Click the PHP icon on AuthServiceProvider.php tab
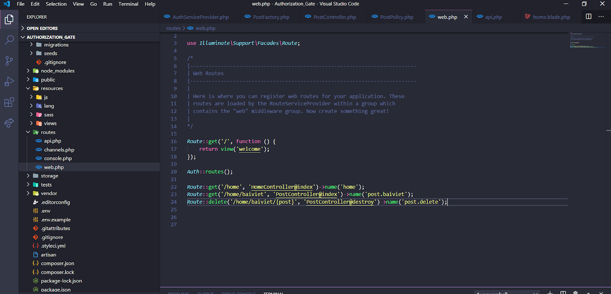 pos(167,16)
